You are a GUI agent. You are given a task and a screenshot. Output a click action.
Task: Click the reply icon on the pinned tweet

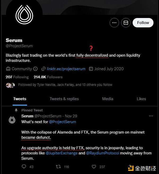pyautogui.click(x=24, y=167)
